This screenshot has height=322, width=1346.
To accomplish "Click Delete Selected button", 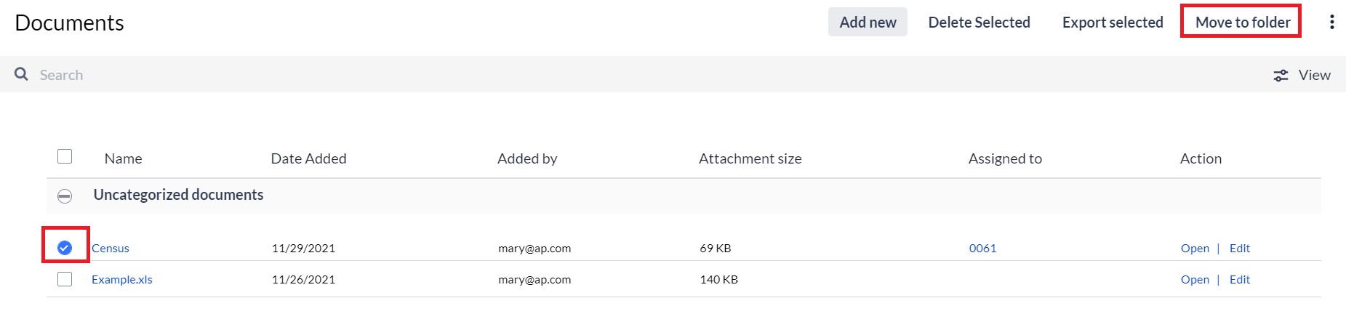I will pyautogui.click(x=979, y=23).
